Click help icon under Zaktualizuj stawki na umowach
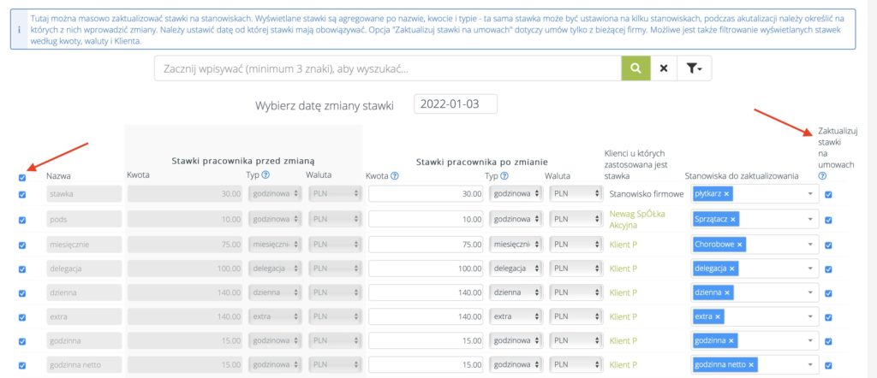Screen dimensions: 877x378 pos(822,176)
